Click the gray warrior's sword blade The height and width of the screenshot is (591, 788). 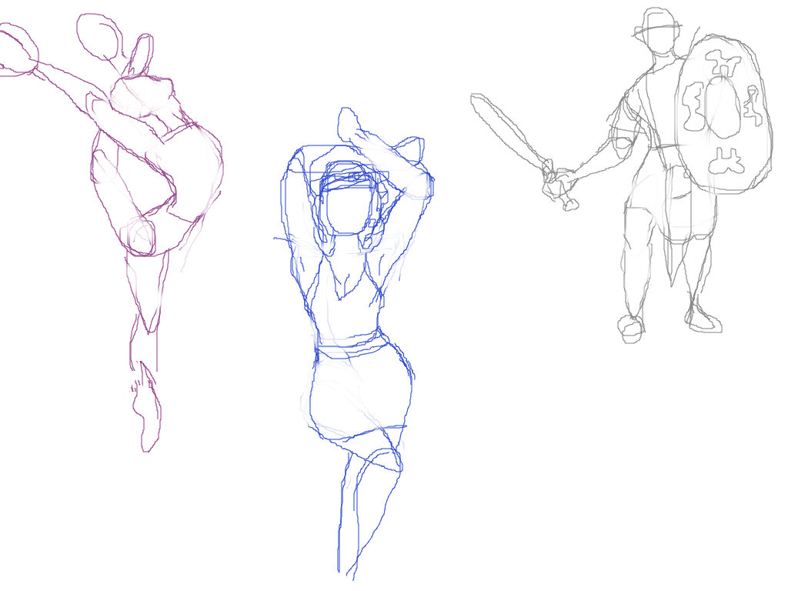(511, 131)
